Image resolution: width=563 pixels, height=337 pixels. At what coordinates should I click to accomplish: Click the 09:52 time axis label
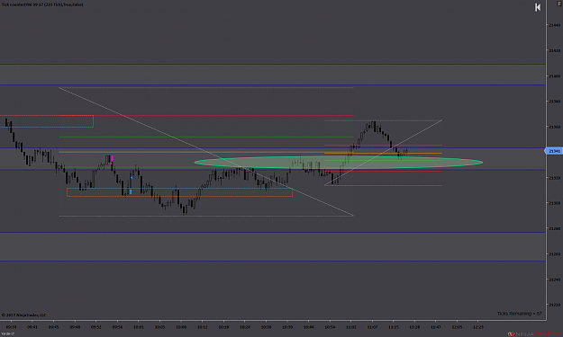(95, 327)
